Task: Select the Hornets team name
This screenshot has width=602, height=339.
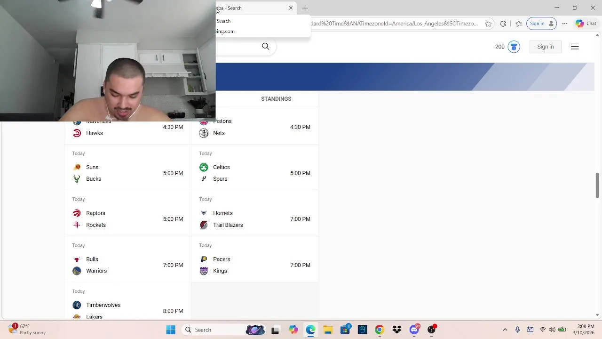Action: click(223, 213)
